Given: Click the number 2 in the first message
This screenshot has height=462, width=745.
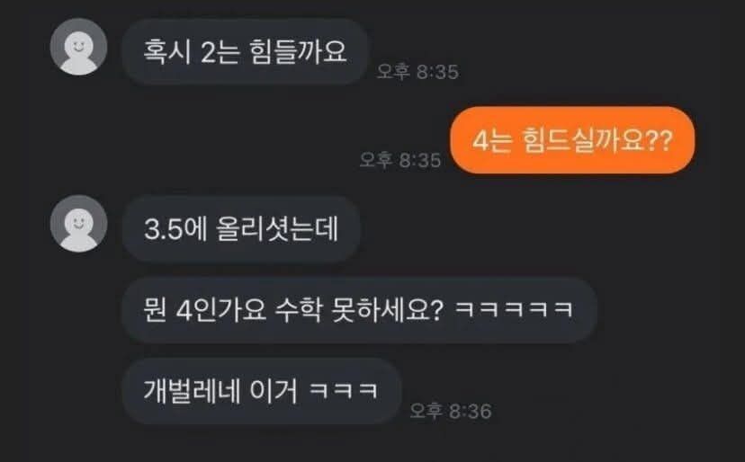Looking at the screenshot, I should pyautogui.click(x=209, y=52).
